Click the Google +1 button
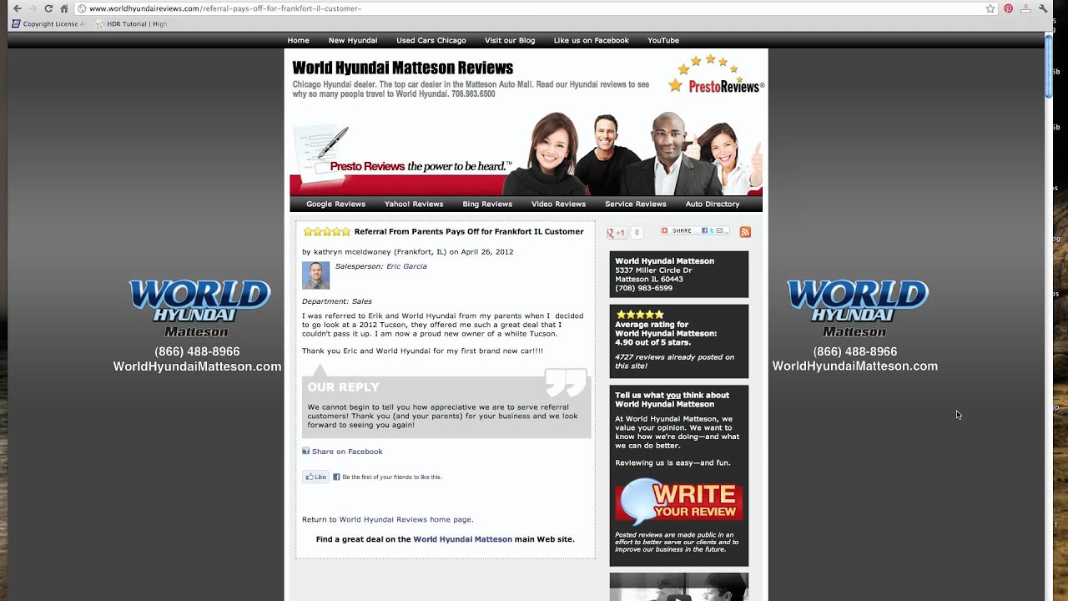The width and height of the screenshot is (1068, 601). point(617,233)
